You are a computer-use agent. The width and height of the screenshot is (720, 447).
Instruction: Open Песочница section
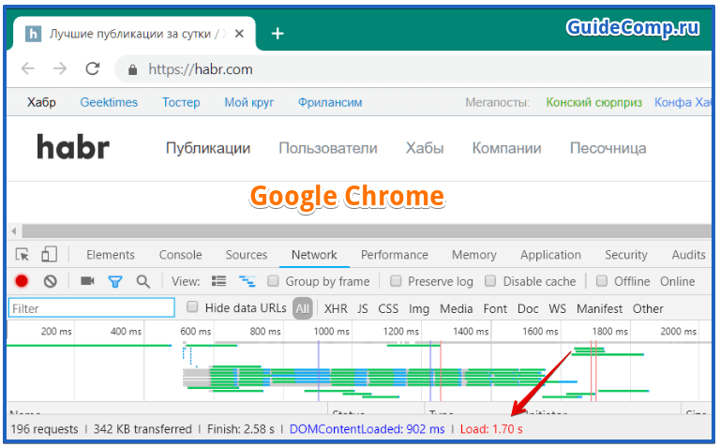[607, 148]
